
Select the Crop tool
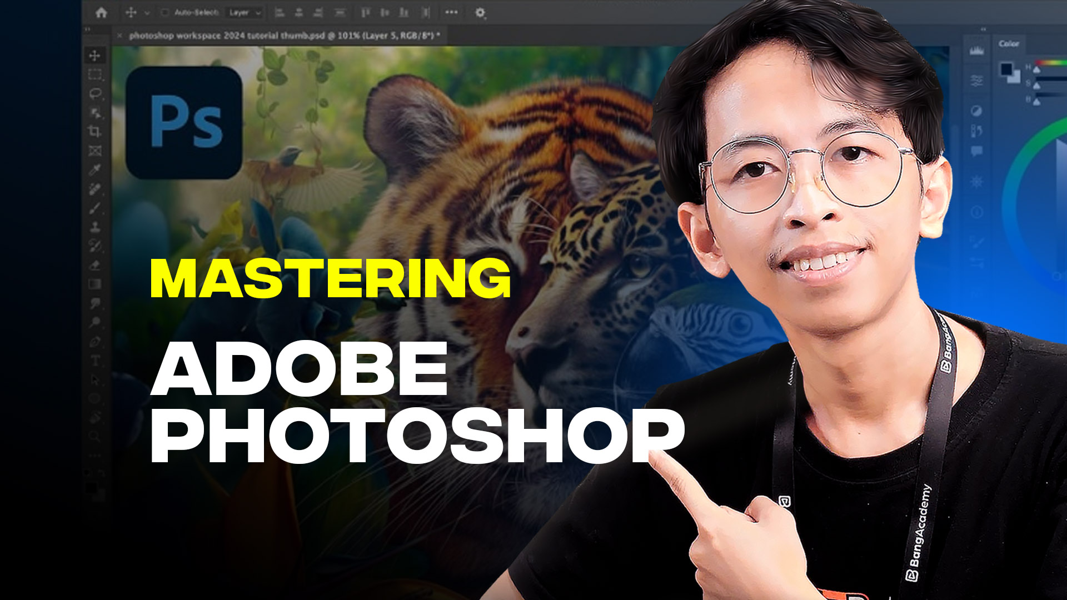(95, 132)
